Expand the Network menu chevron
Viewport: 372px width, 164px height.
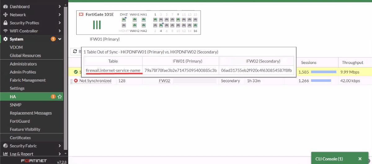[x=60, y=15]
